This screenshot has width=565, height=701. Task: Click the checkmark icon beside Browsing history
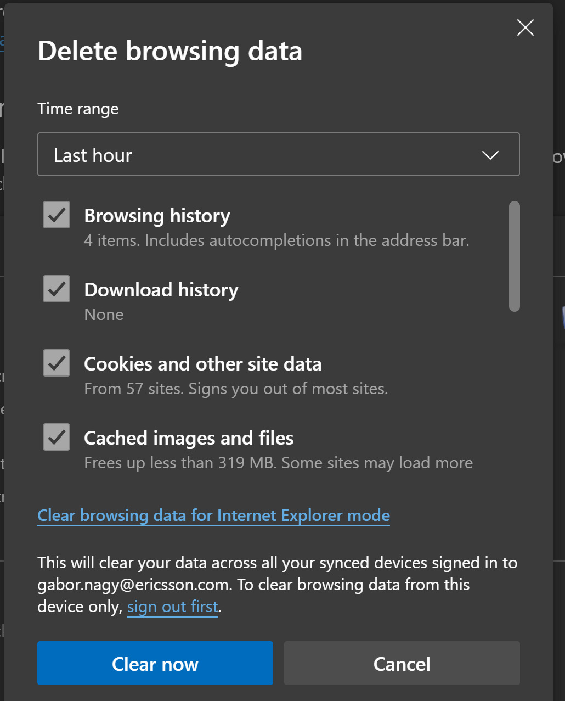(56, 215)
